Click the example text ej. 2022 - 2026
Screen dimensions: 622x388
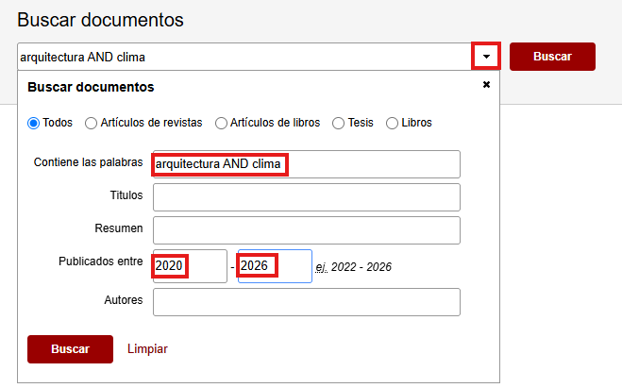[x=353, y=267]
